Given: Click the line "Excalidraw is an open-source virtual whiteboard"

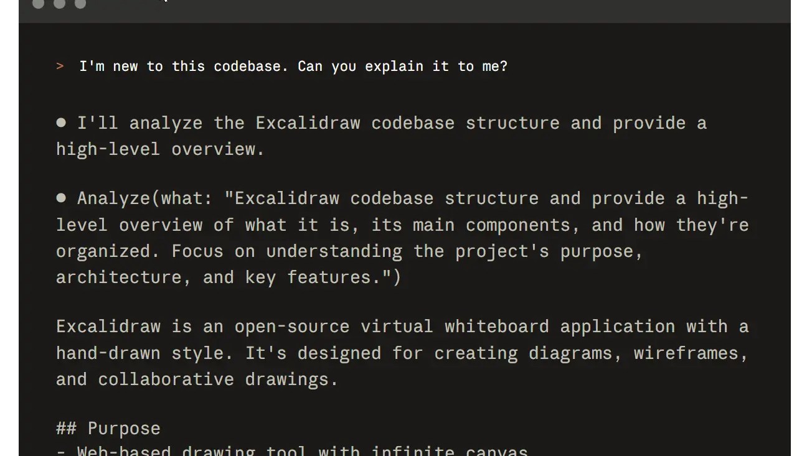Looking at the screenshot, I should click(402, 327).
